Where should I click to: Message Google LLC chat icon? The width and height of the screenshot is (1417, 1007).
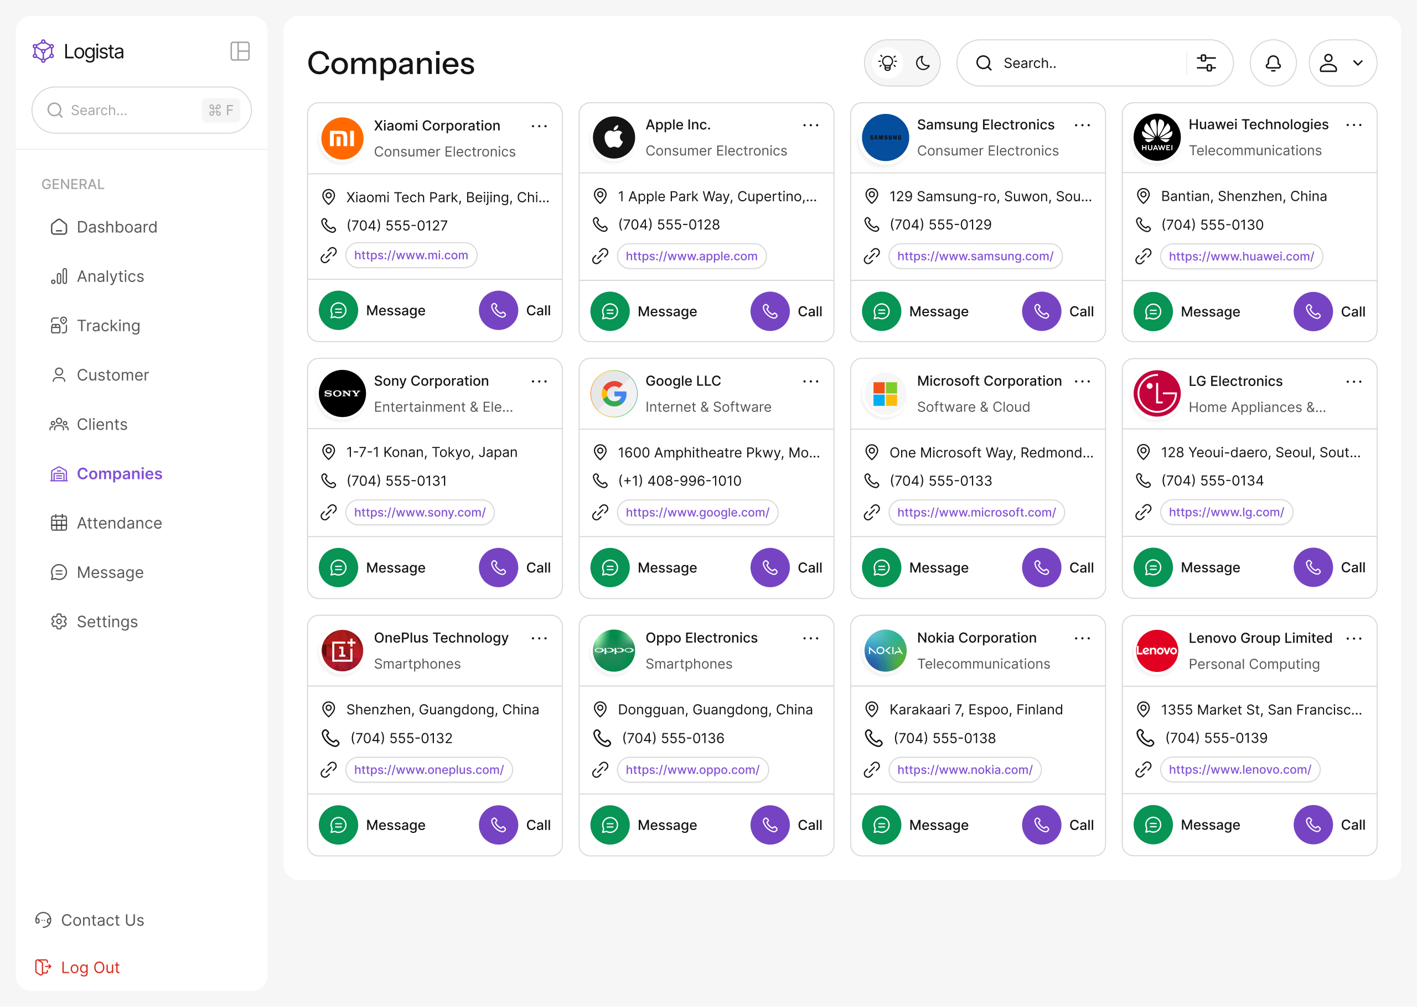610,567
